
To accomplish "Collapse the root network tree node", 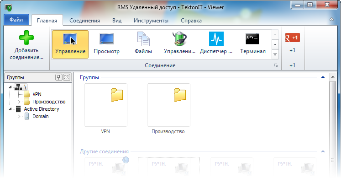I will click(10, 87).
